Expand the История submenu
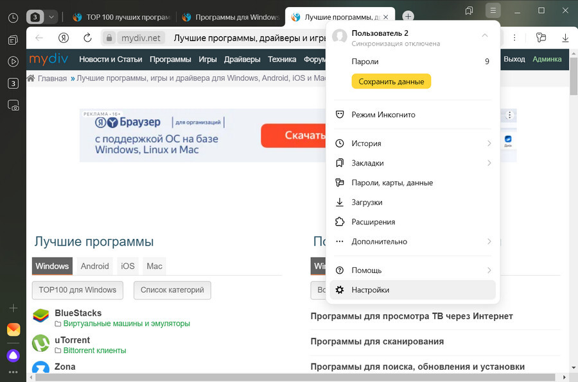578x382 pixels. pyautogui.click(x=489, y=143)
